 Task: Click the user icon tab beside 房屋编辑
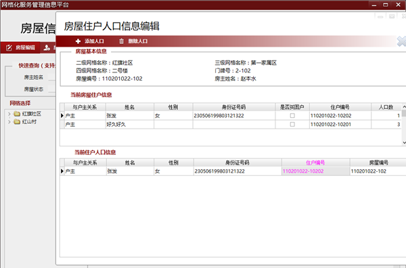click(x=47, y=47)
